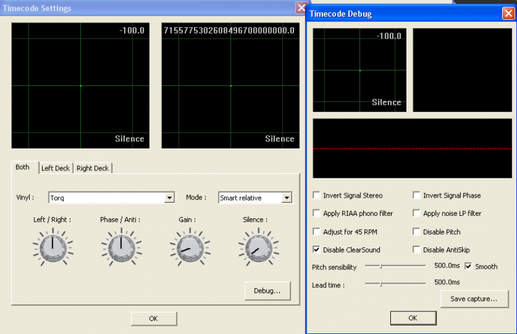Click the Gain knob

(x=186, y=247)
